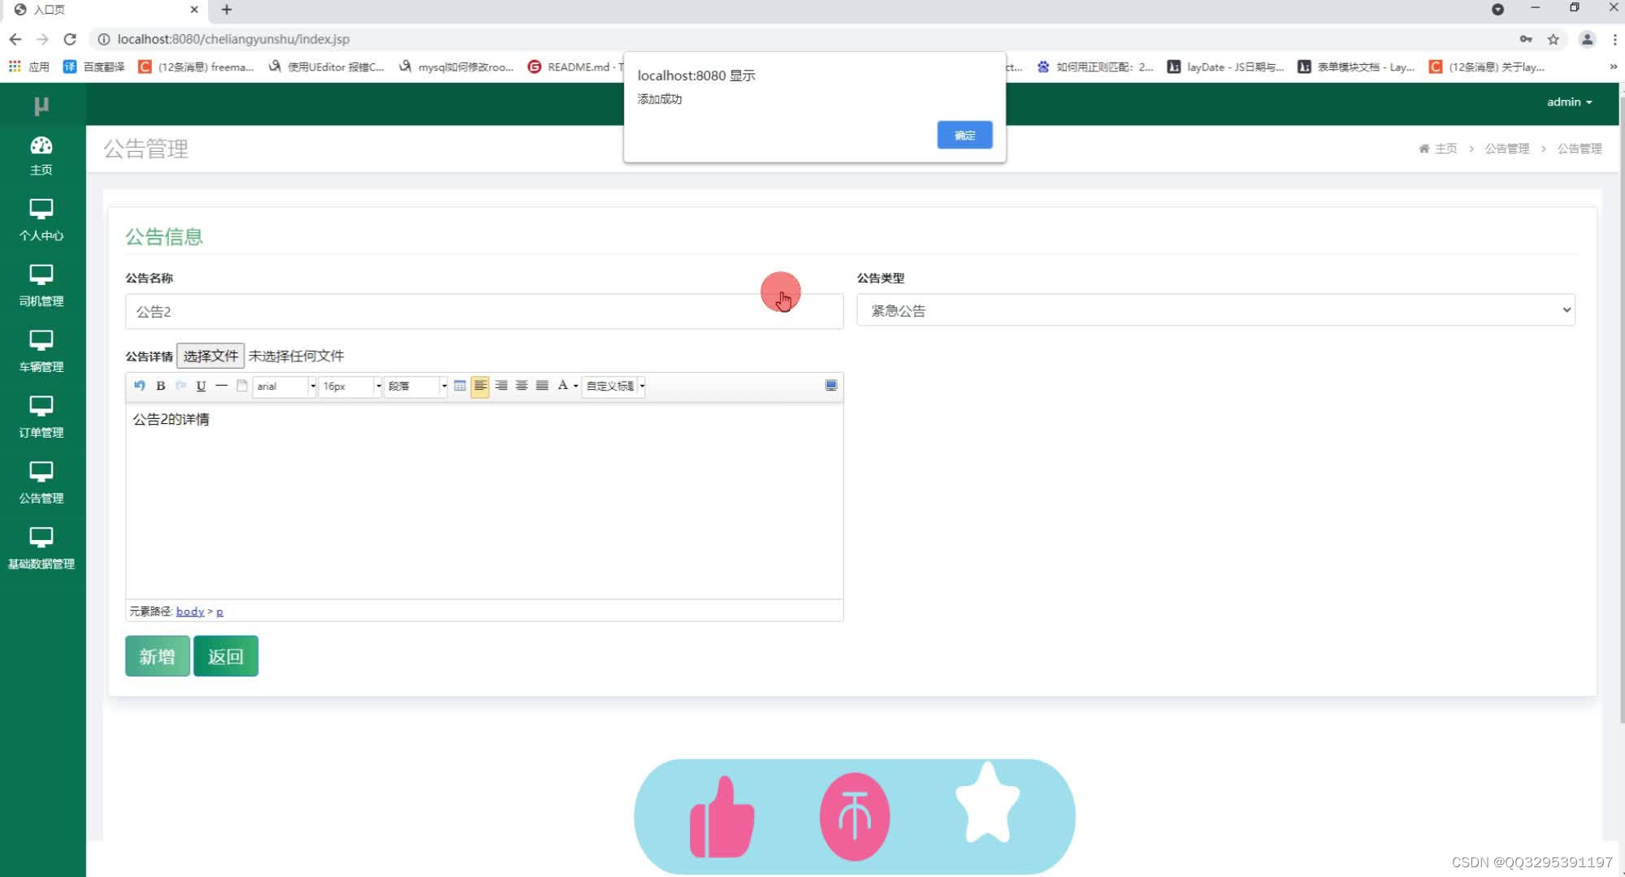Click the white star favorite icon
Image resolution: width=1625 pixels, height=877 pixels.
click(987, 804)
